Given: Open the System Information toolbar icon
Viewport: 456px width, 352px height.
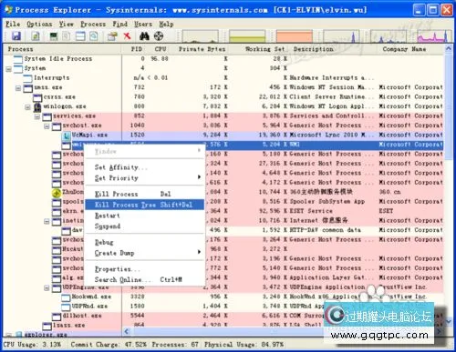Looking at the screenshot, I should pos(54,36).
